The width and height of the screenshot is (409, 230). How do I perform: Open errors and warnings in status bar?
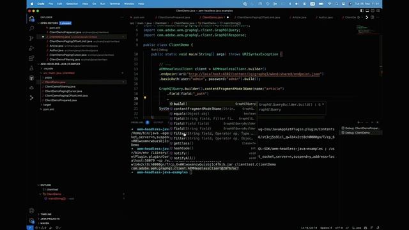(40, 227)
